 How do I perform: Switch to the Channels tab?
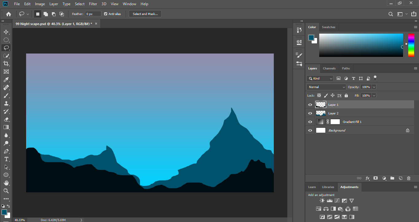click(329, 68)
